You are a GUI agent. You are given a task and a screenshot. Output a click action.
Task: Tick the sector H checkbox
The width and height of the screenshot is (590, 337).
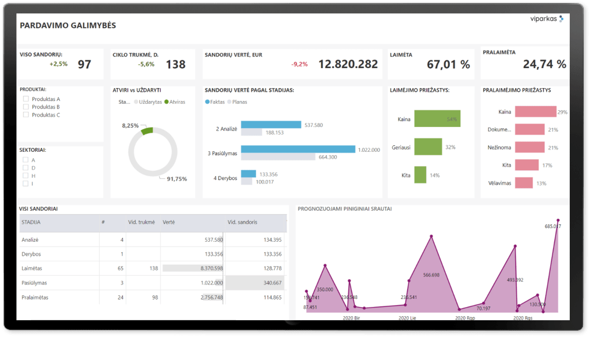coord(25,175)
